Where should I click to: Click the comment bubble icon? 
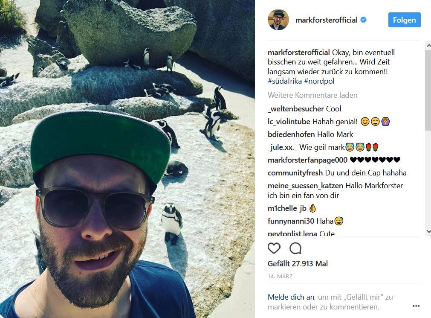coord(295,248)
